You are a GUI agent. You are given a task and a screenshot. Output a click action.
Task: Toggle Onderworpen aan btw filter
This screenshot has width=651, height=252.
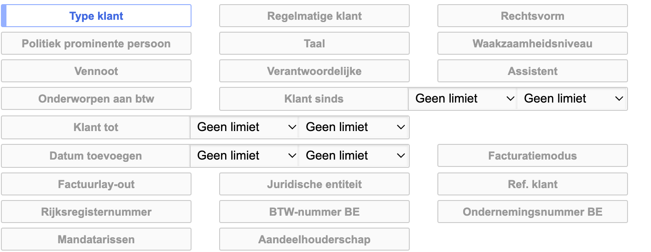[96, 99]
